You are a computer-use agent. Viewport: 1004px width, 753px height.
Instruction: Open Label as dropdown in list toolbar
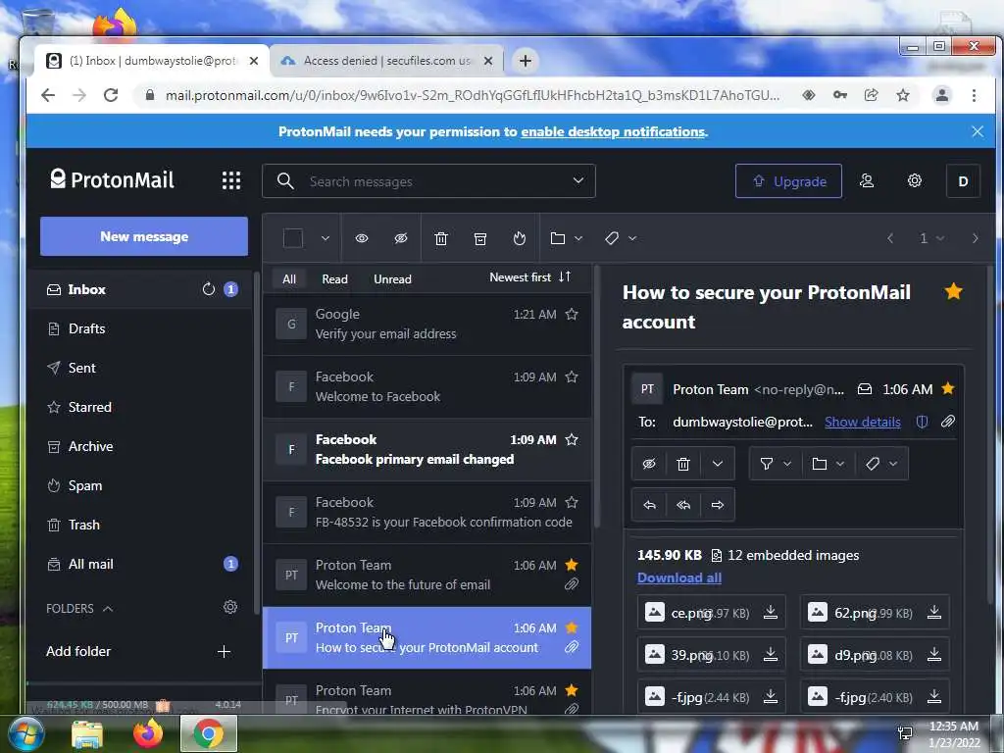[621, 238]
